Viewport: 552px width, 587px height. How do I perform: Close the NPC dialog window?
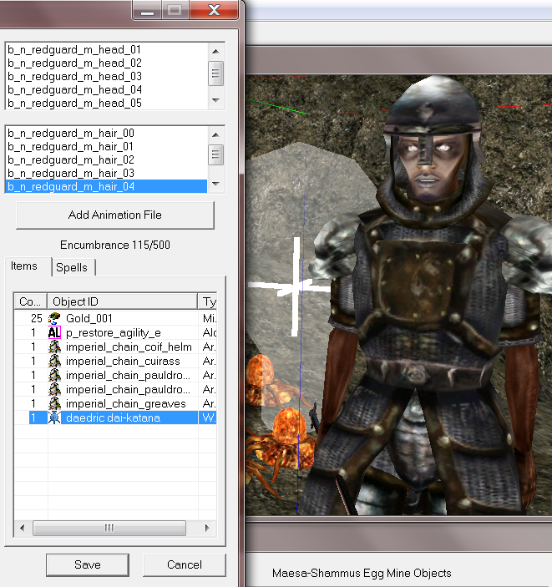[214, 10]
